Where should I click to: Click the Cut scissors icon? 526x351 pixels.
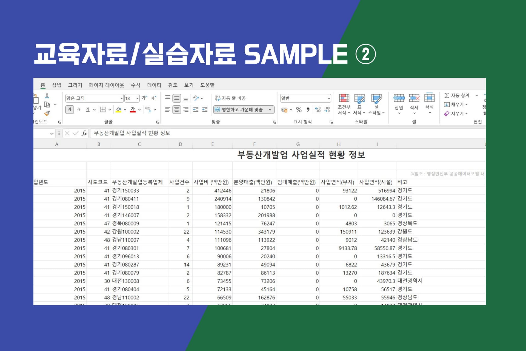pos(47,96)
